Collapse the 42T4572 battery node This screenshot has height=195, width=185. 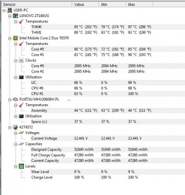coord(10,128)
